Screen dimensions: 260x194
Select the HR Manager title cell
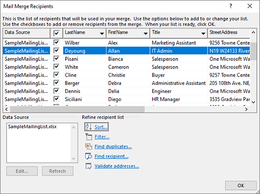[x=178, y=99]
